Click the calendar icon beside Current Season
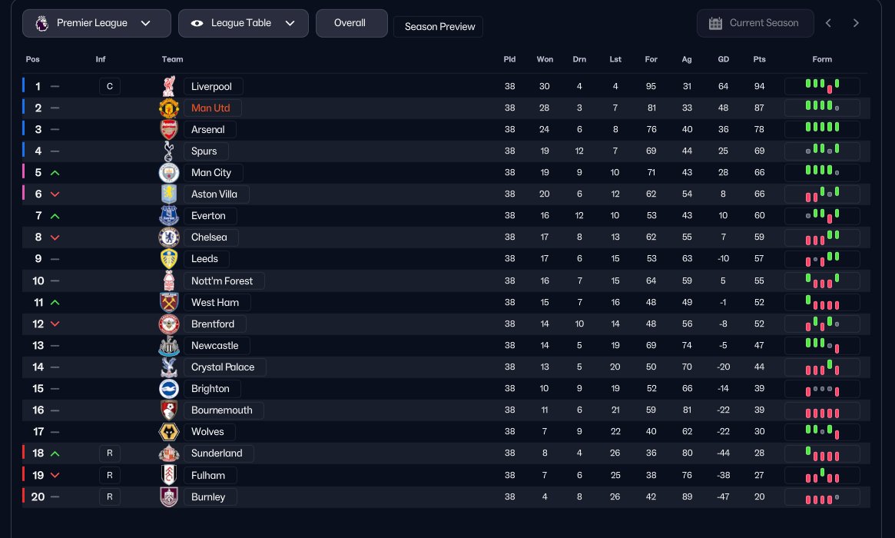The width and height of the screenshot is (895, 538). pyautogui.click(x=715, y=23)
